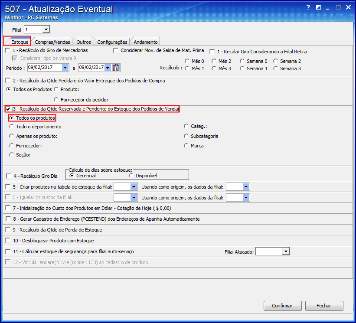Choose the Fornecedor: radio button
Viewport: 356px width, 323px height.
pos(11,146)
